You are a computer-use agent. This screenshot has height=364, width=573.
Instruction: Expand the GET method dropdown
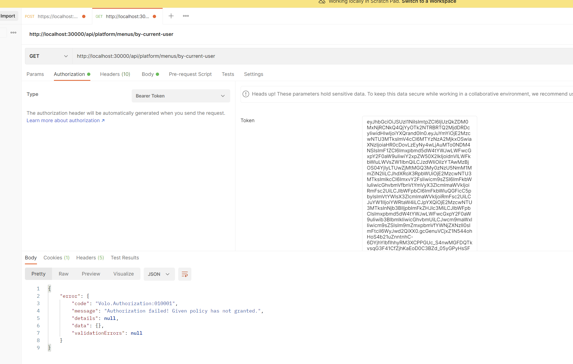[48, 56]
